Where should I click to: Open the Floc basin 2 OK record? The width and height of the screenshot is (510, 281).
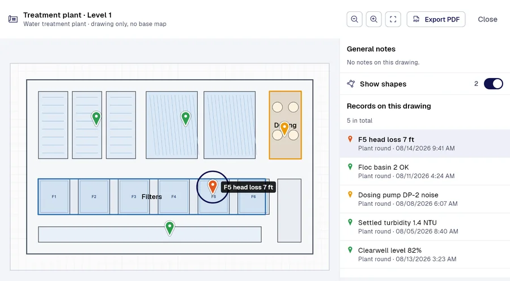[x=425, y=171]
